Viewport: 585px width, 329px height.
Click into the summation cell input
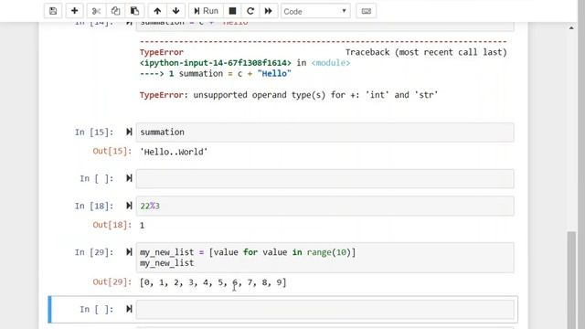324,132
